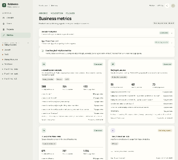Screen dimensions: 178x160
Task: Click the Google Analytics connected badge
Action: [164, 33]
